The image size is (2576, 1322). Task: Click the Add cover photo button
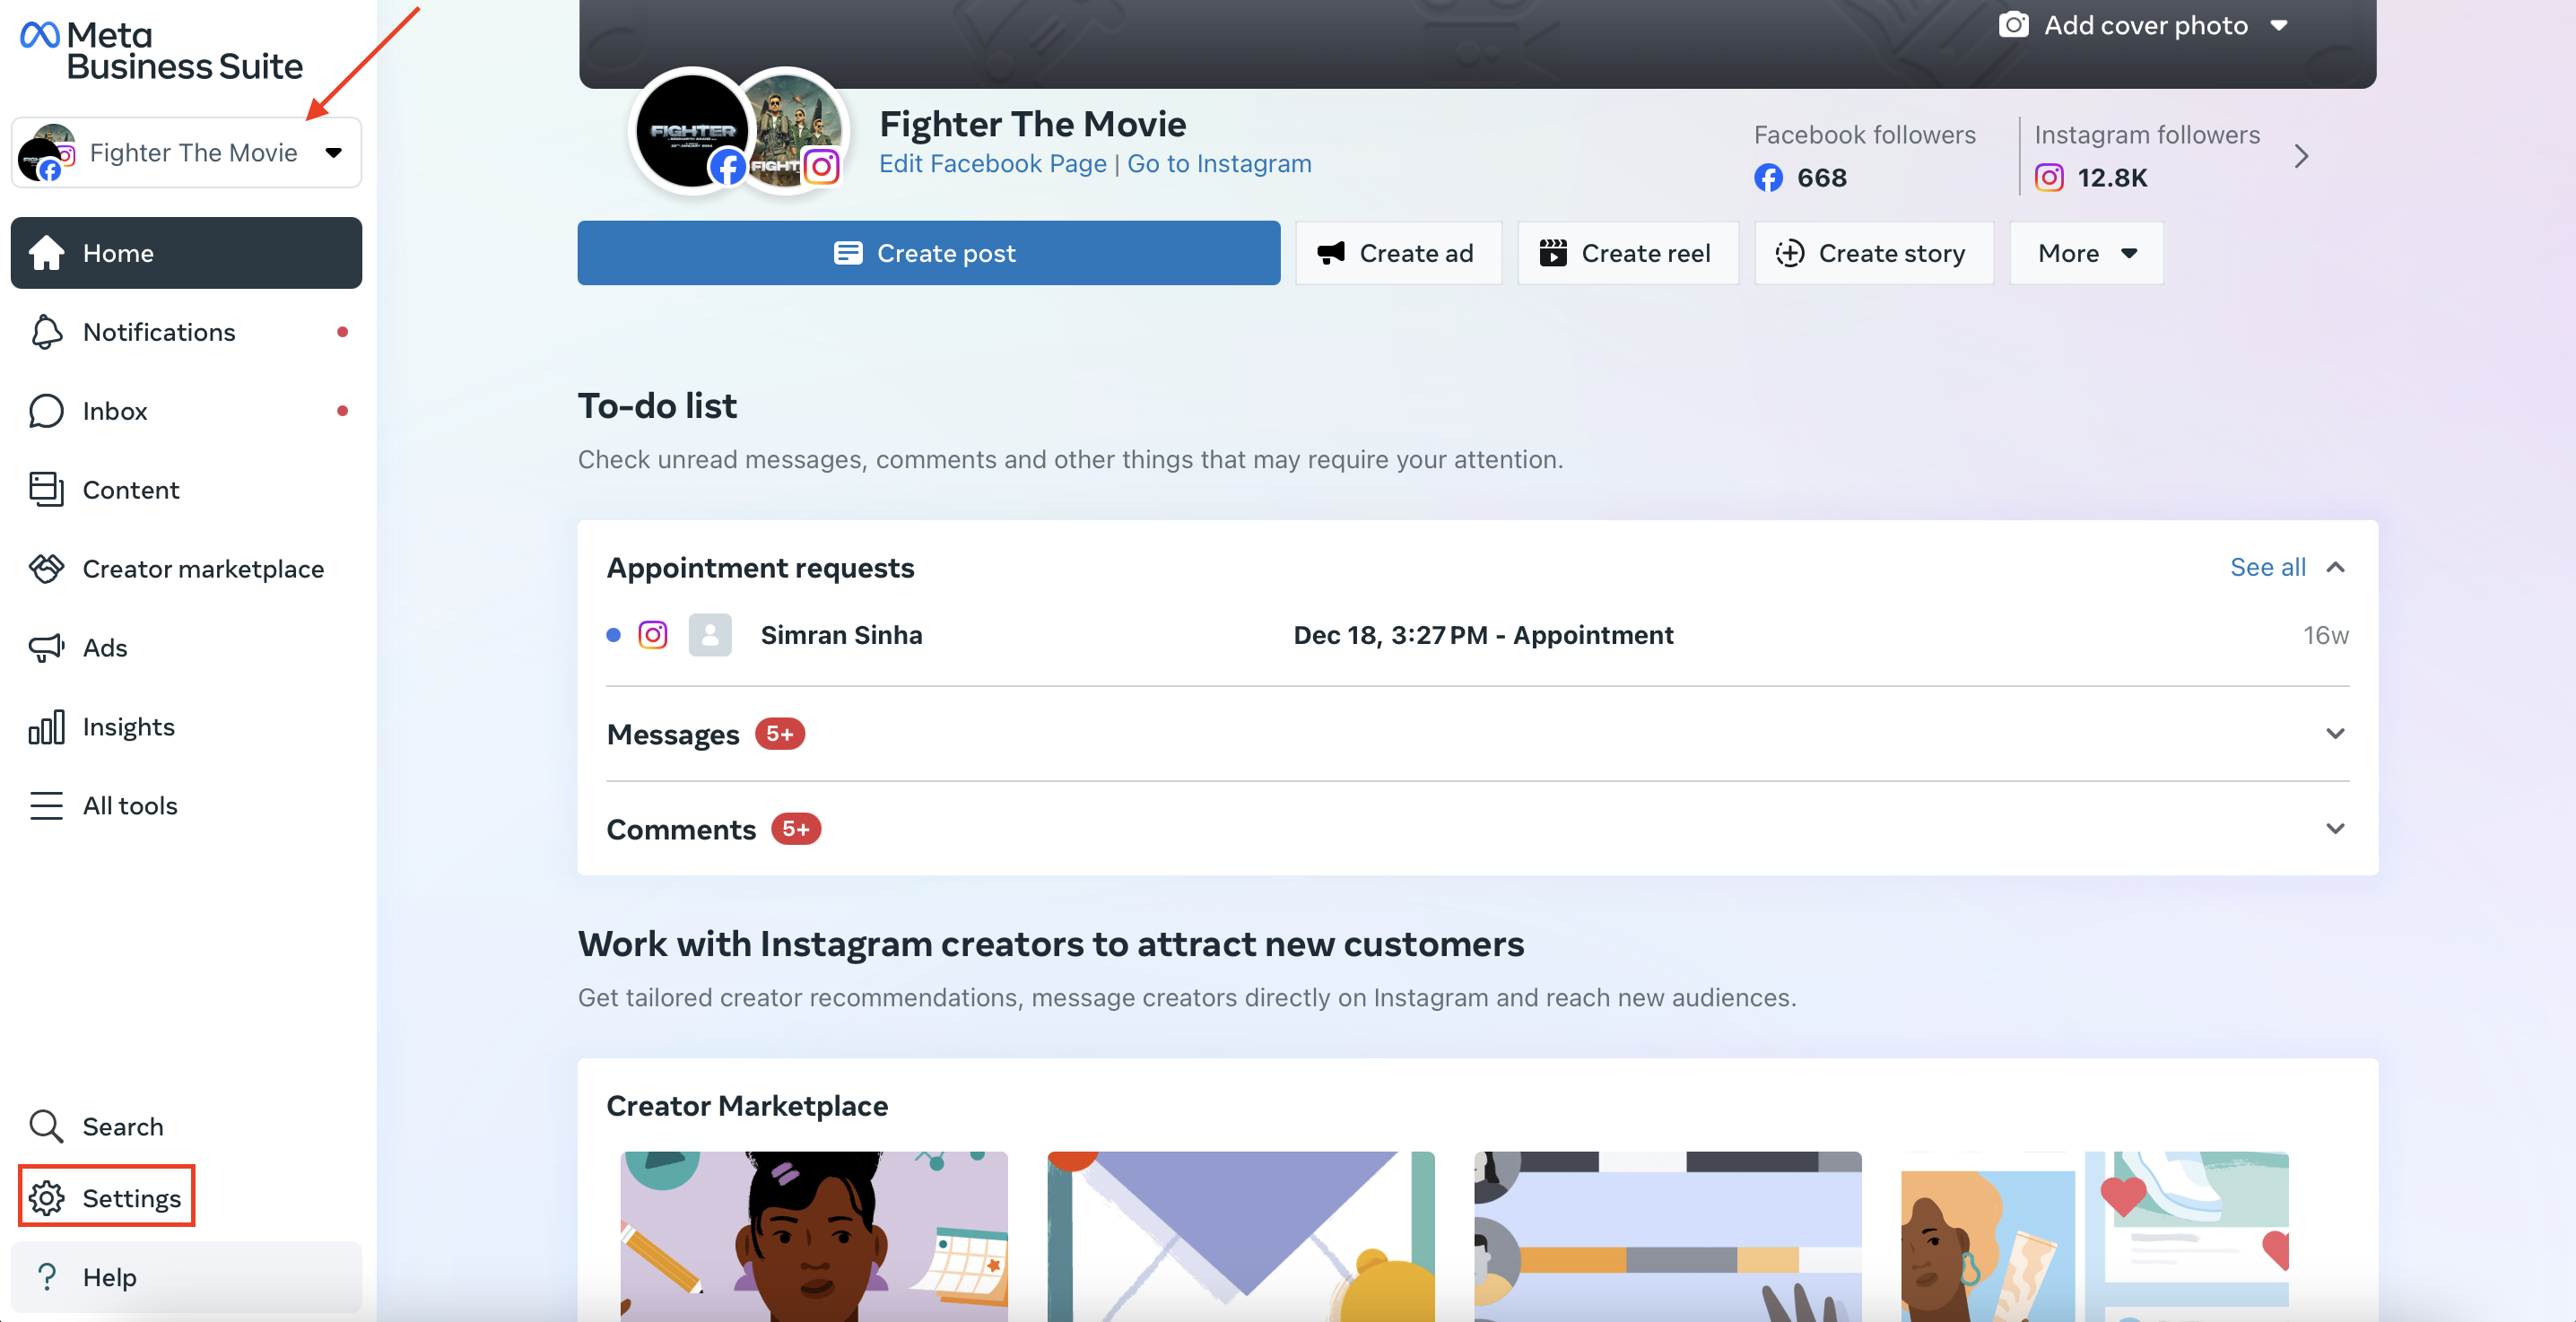pyautogui.click(x=2142, y=25)
